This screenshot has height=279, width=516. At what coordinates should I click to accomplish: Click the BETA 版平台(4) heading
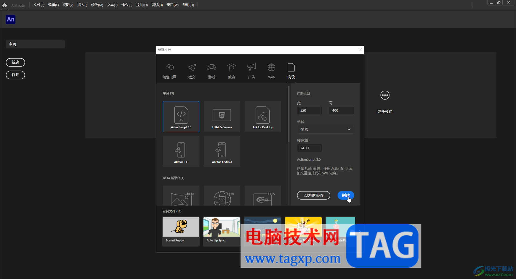pos(174,178)
